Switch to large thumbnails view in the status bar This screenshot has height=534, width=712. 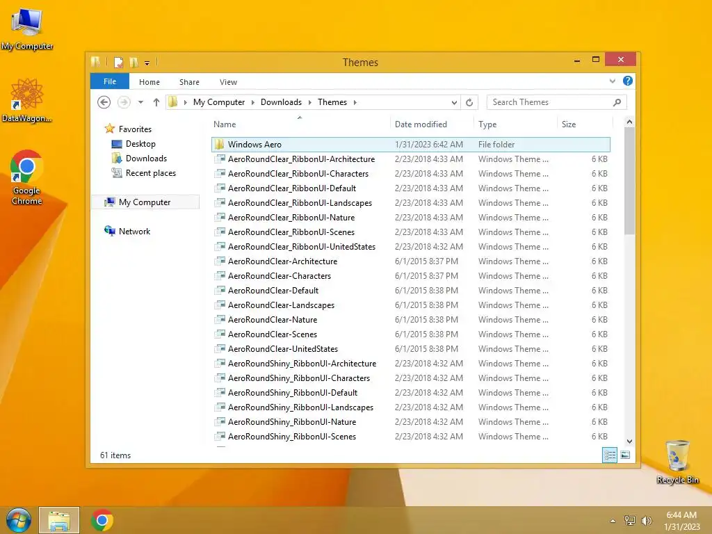tap(625, 455)
